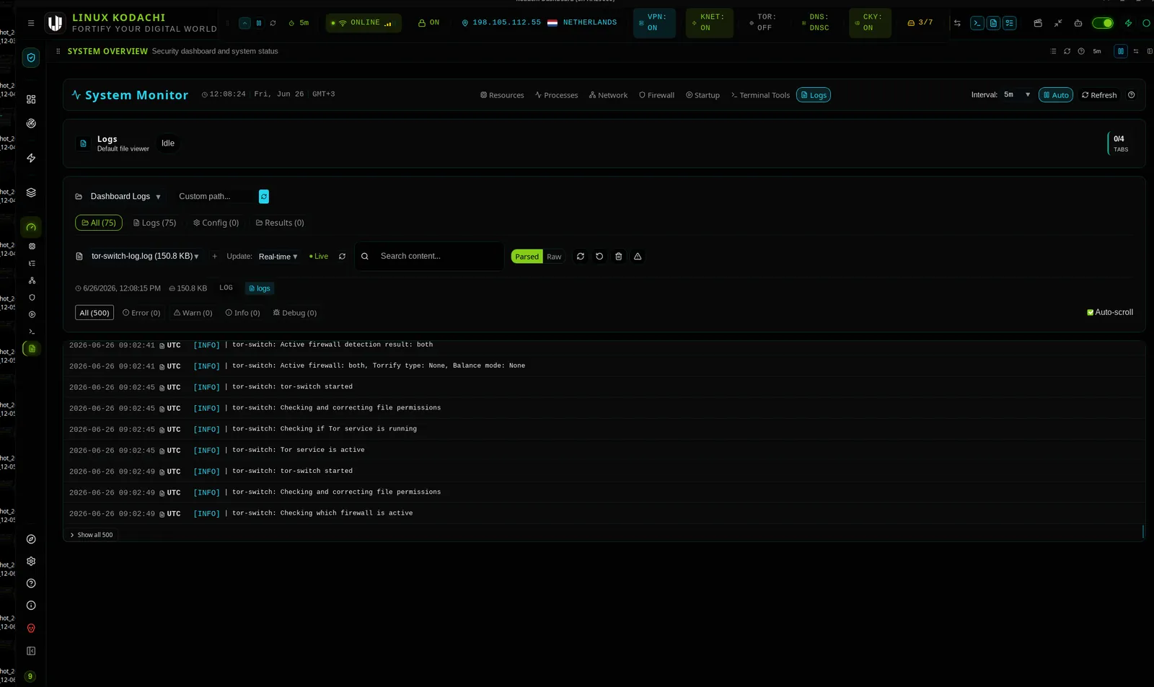
Task: Click the list icon in System Overview bar
Action: coord(1053,51)
